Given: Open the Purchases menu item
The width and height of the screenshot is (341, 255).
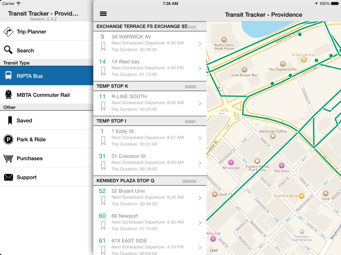Looking at the screenshot, I should [x=46, y=158].
